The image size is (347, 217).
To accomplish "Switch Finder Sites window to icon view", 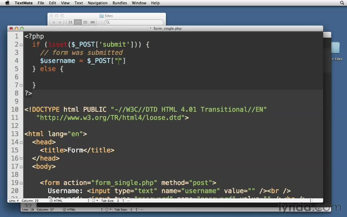I will click(70, 22).
